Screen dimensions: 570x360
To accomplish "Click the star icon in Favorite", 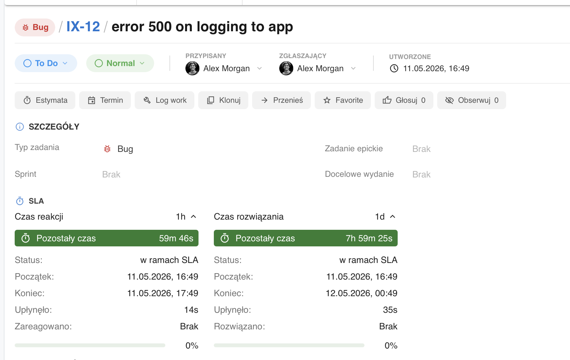I will point(327,100).
